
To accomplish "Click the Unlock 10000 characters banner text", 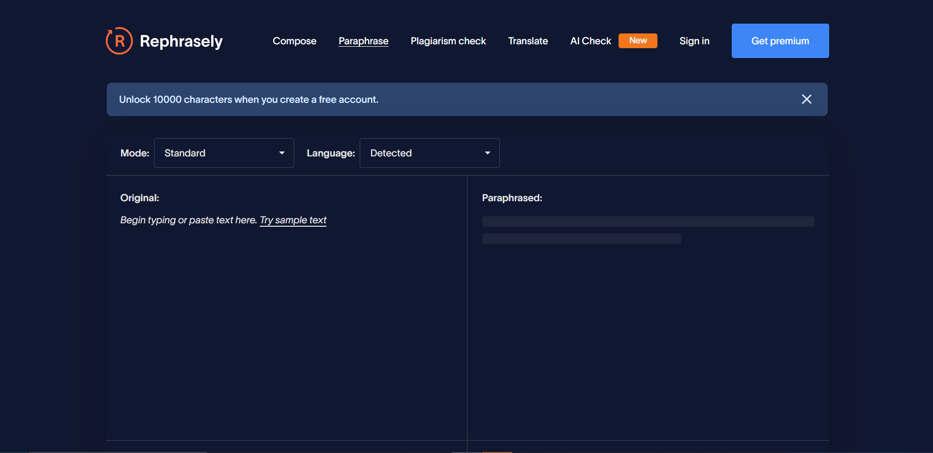I will (249, 99).
